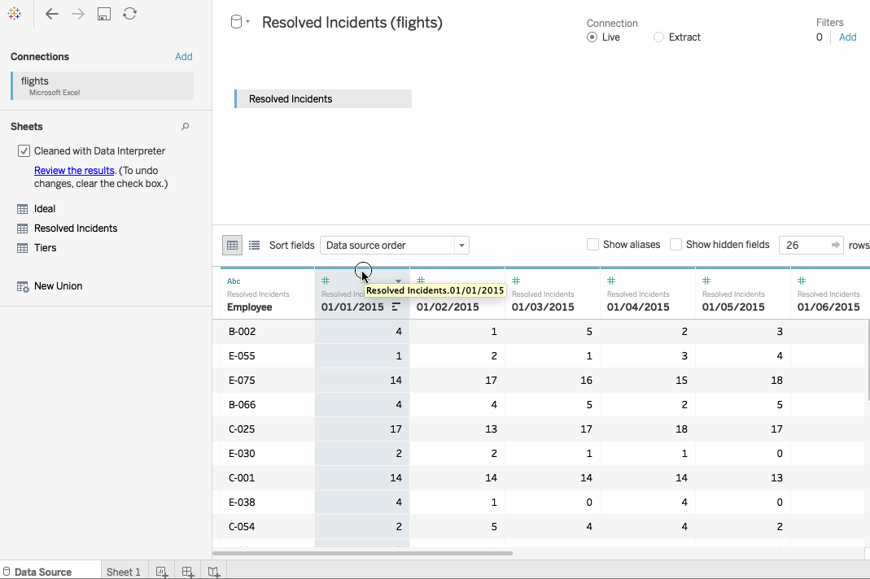Switch to metadata list view
This screenshot has width=870, height=579.
pos(254,245)
